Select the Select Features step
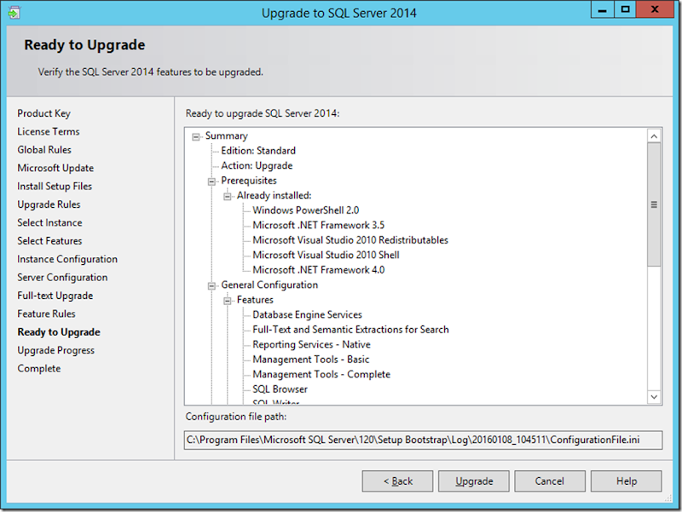 pos(49,241)
